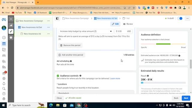Click Add another time period
192x108 pixels.
71,55
